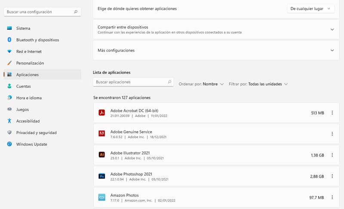
Task: Click Adobe Photoshop 2021 name
Action: coord(131,174)
